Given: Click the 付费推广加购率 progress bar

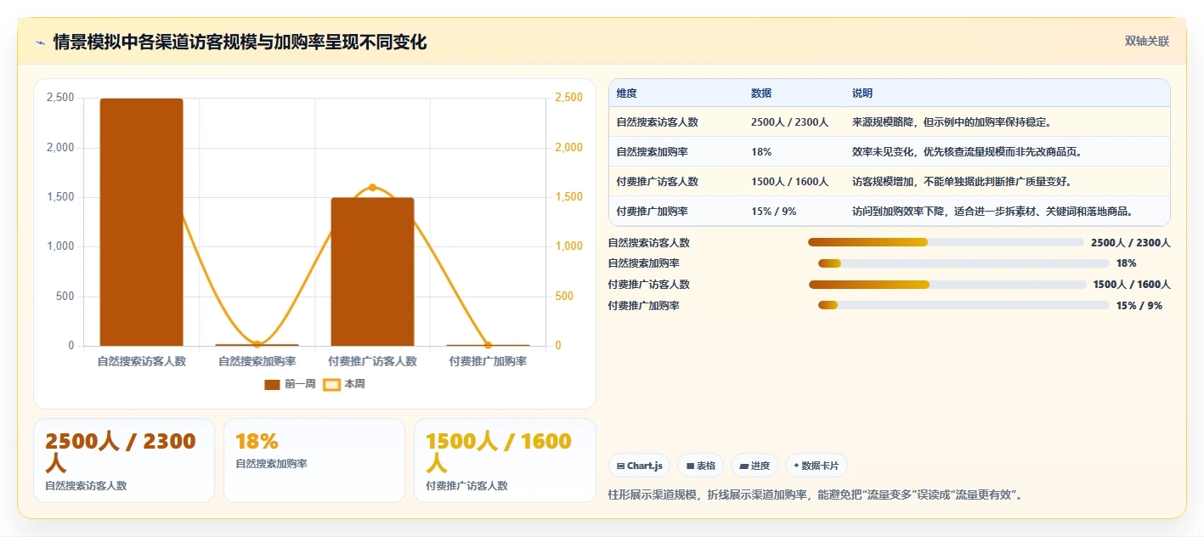Looking at the screenshot, I should tap(964, 305).
